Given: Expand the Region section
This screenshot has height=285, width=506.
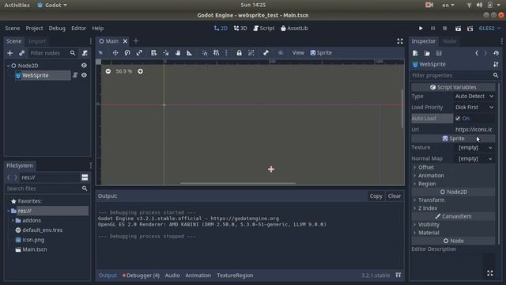Looking at the screenshot, I should coord(427,184).
